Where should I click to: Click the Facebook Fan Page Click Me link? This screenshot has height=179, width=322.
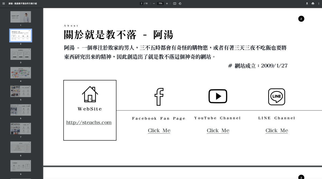(159, 131)
